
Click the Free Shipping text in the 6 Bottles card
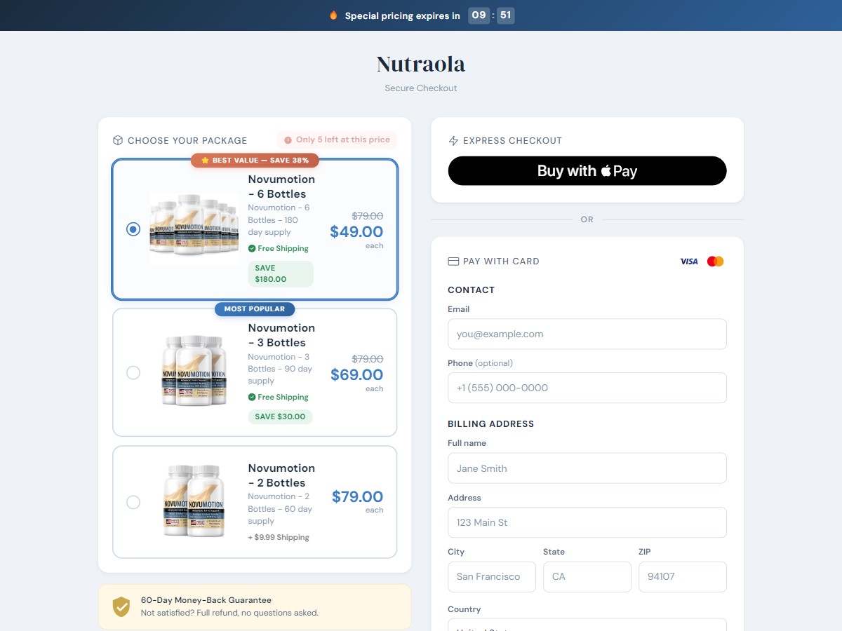[283, 248]
